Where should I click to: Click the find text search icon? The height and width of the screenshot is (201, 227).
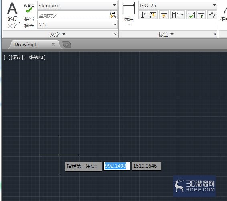point(113,15)
